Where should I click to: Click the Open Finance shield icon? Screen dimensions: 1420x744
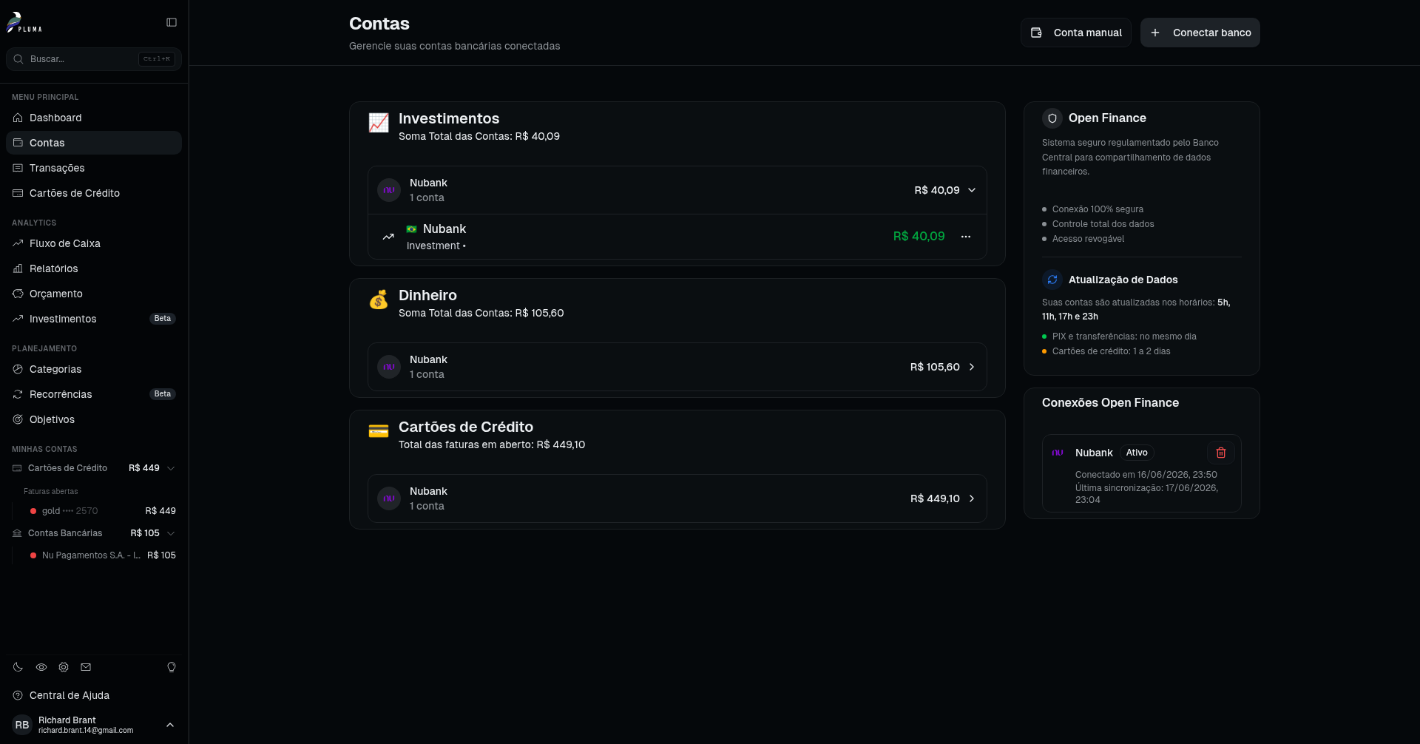[1052, 118]
